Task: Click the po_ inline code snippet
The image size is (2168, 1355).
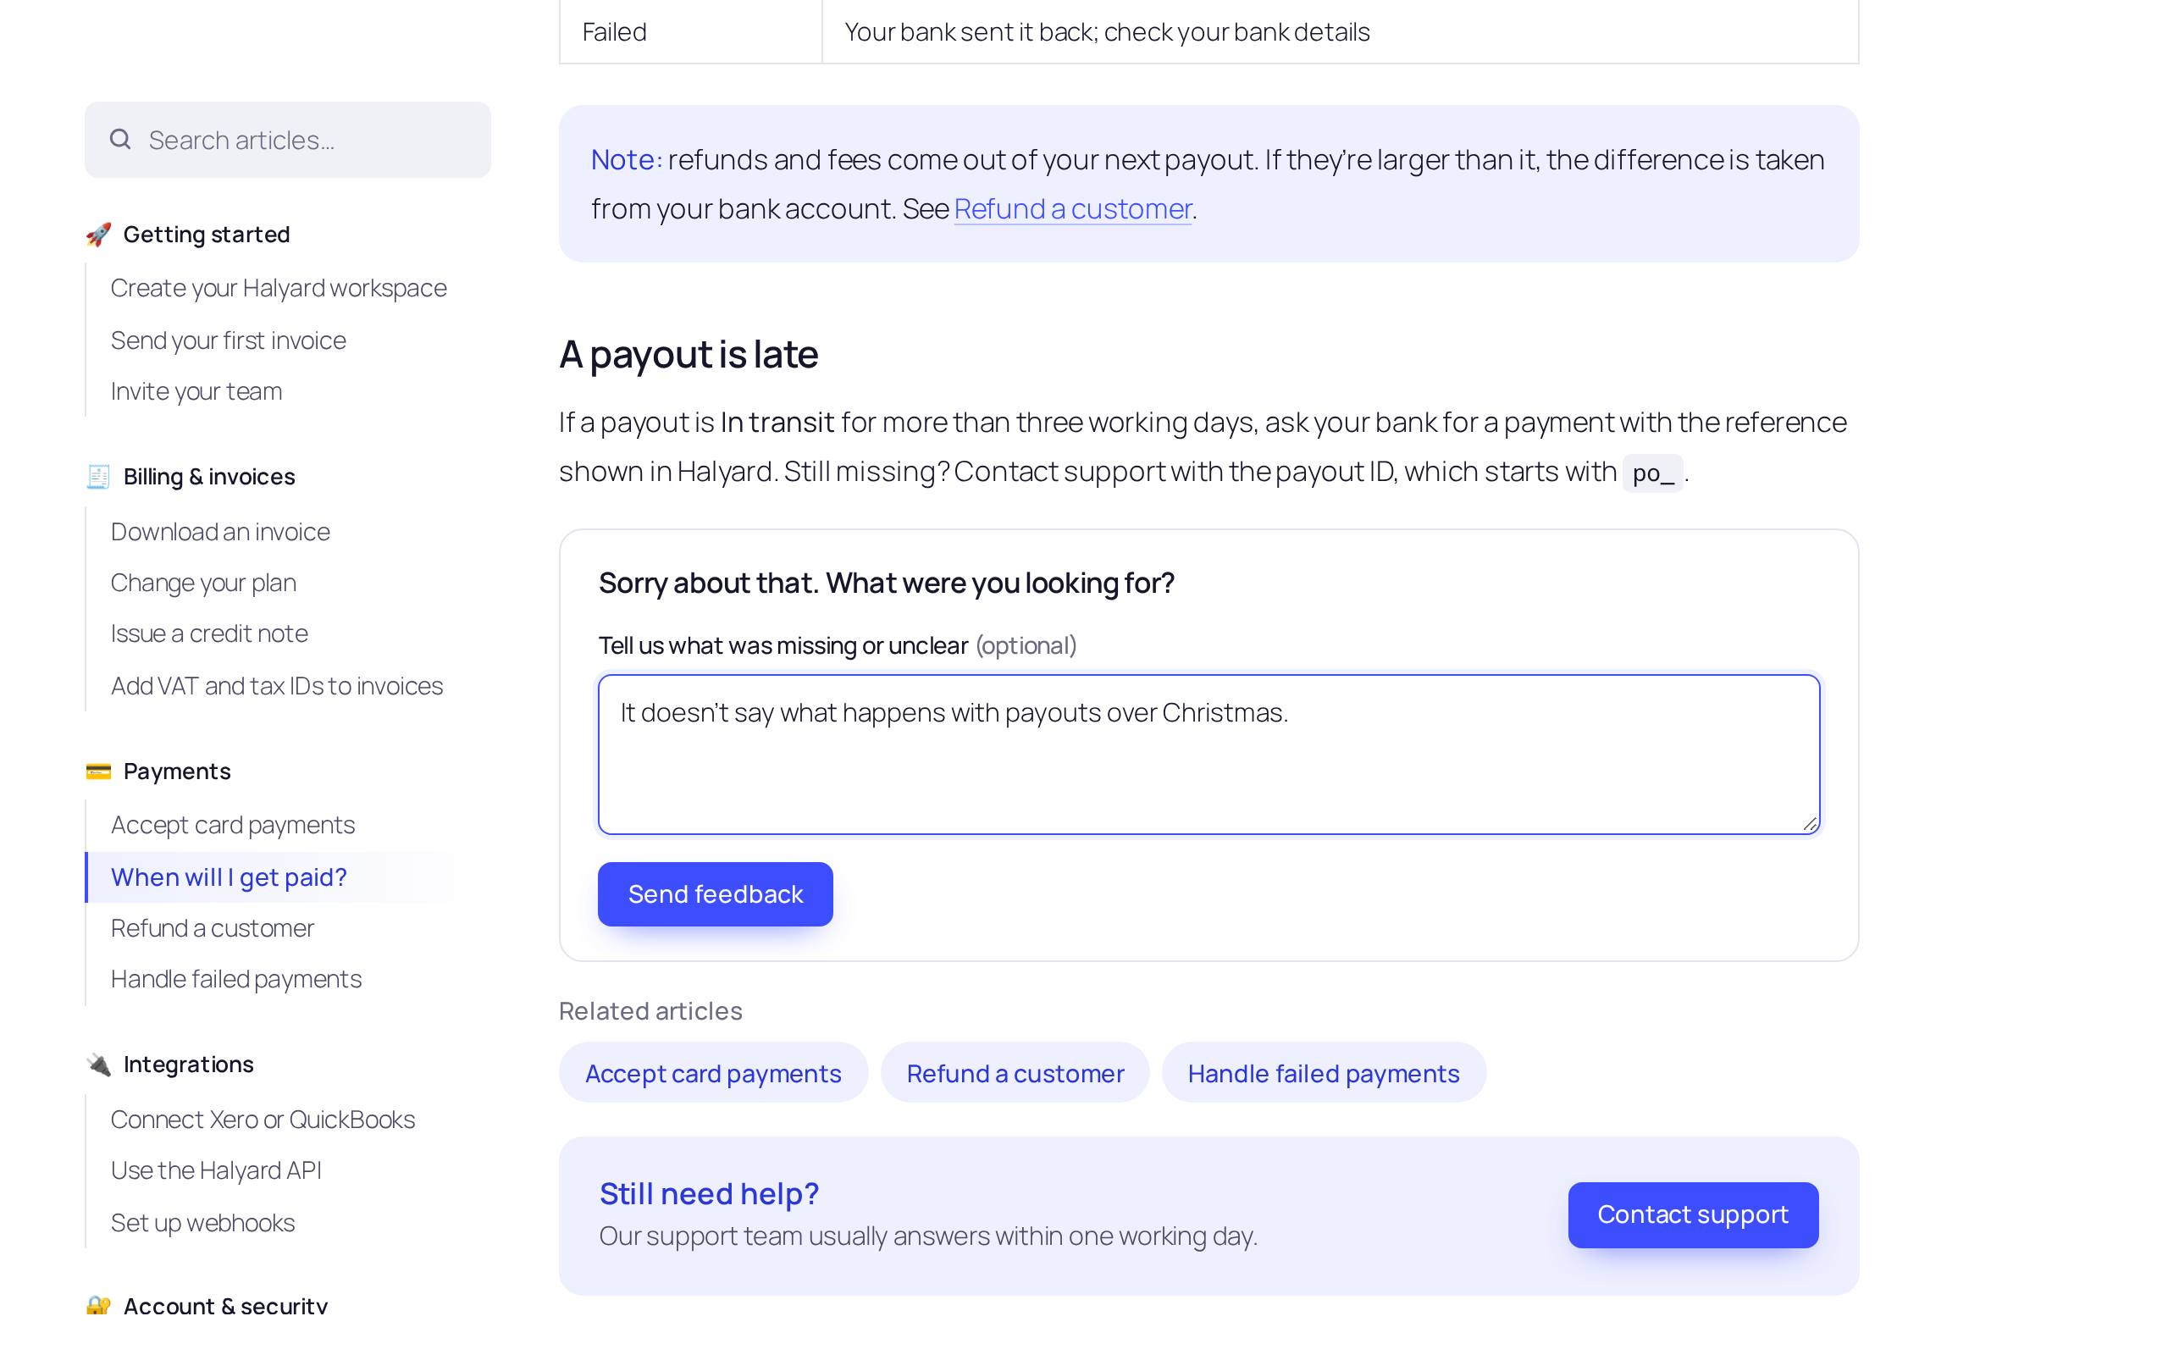Action: pos(1652,473)
